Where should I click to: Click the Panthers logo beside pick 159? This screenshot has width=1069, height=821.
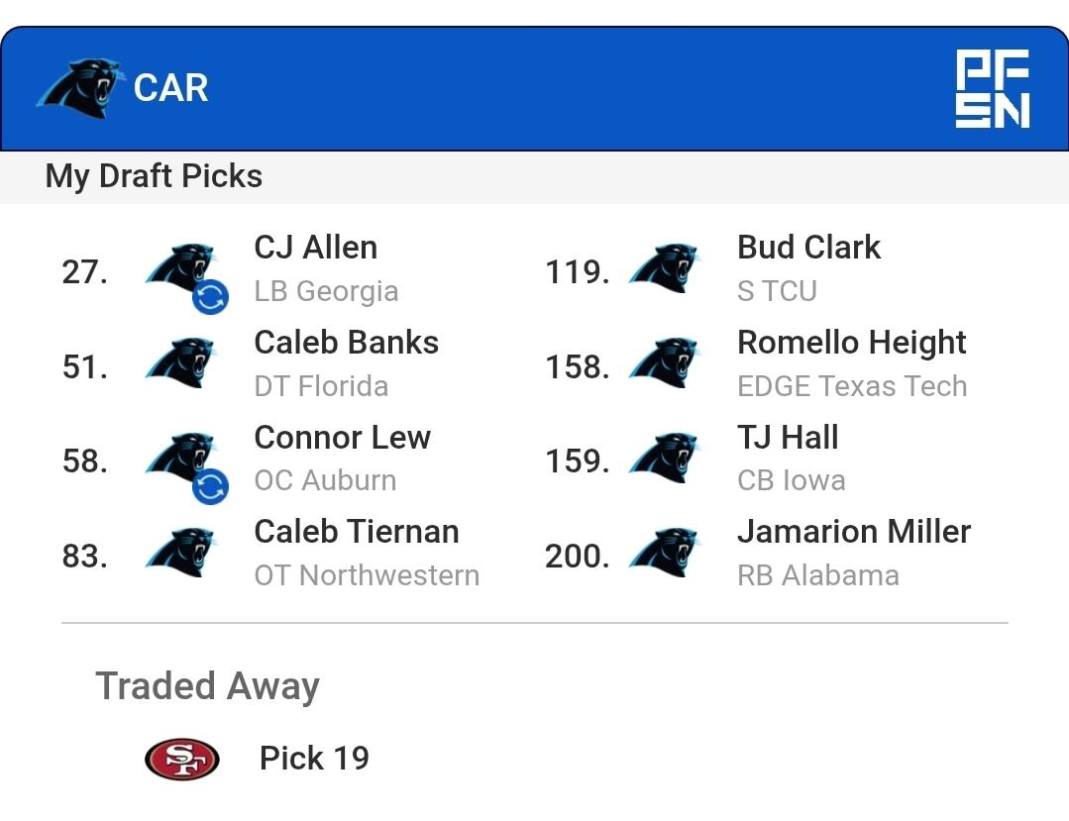663,459
